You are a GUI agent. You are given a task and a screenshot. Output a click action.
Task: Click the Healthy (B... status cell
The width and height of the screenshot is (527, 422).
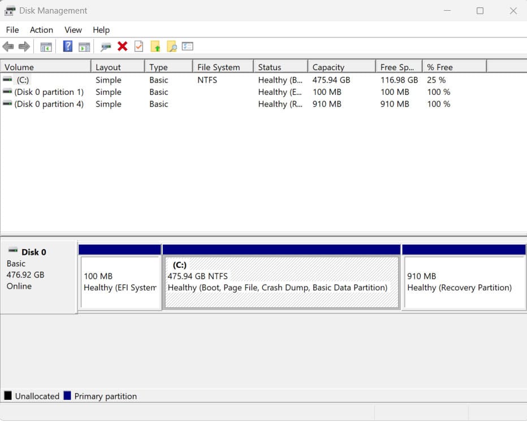(x=280, y=80)
